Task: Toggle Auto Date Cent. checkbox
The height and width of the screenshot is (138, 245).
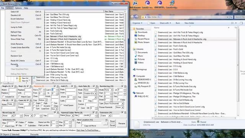Action: point(79,108)
